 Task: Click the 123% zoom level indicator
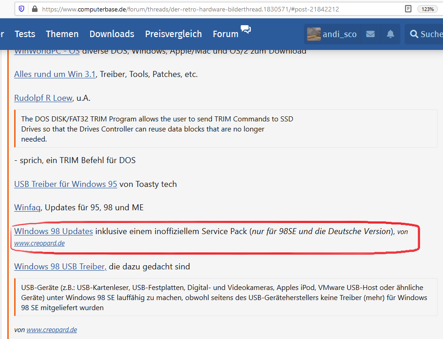point(427,9)
